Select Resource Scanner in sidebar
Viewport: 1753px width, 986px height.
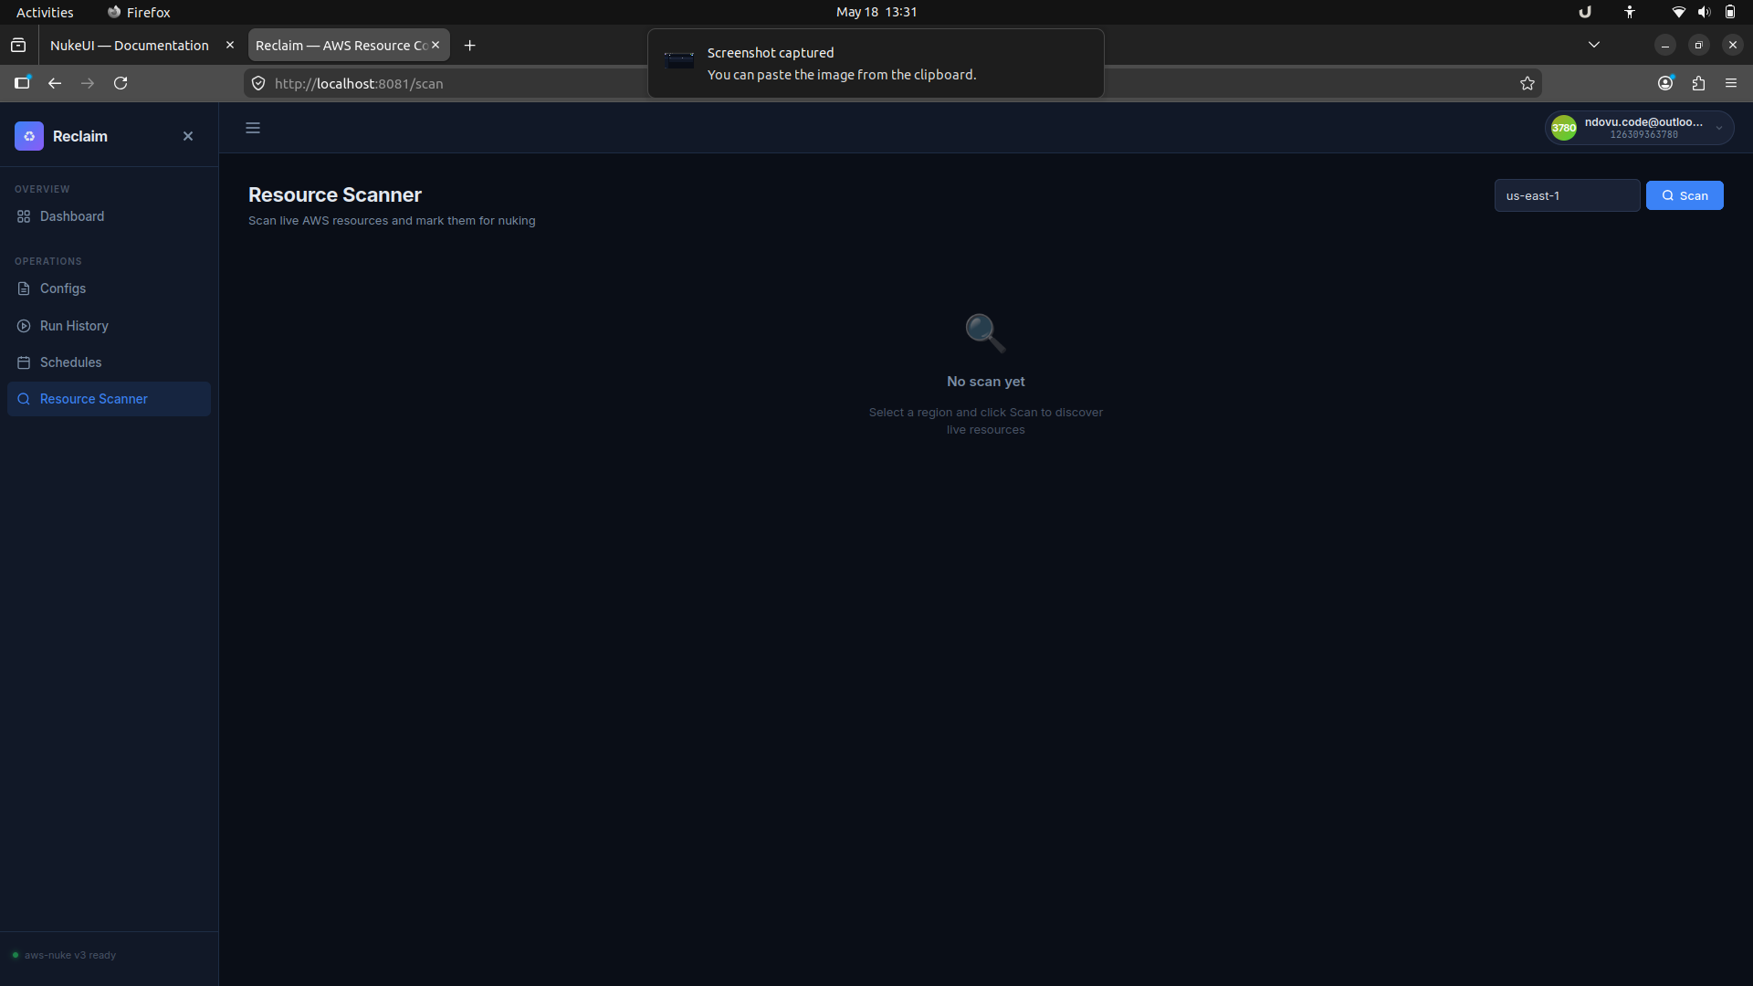coord(109,399)
